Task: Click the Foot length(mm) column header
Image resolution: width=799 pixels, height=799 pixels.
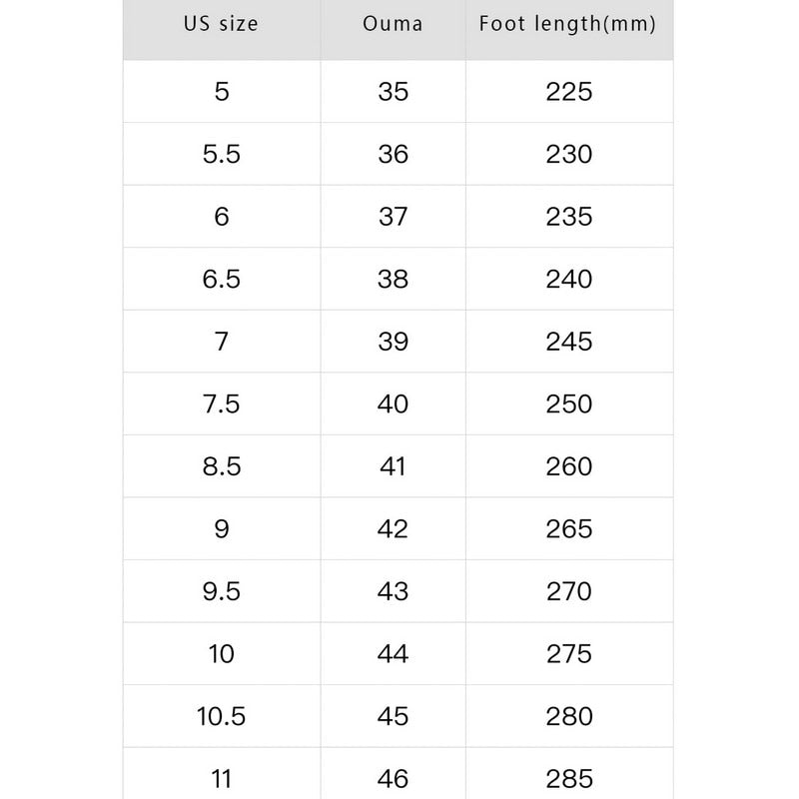Action: click(568, 25)
